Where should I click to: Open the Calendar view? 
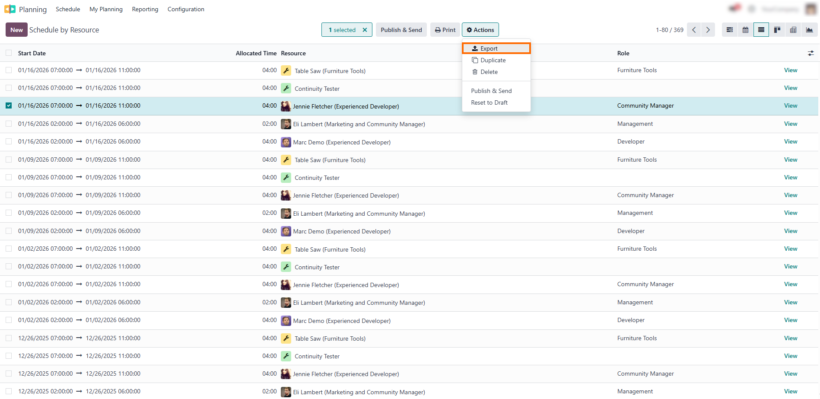(x=745, y=30)
